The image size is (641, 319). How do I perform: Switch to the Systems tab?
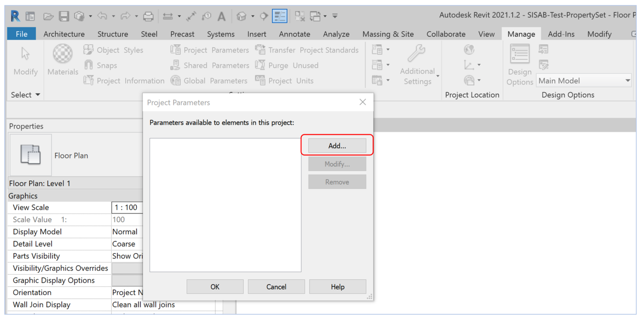(221, 34)
